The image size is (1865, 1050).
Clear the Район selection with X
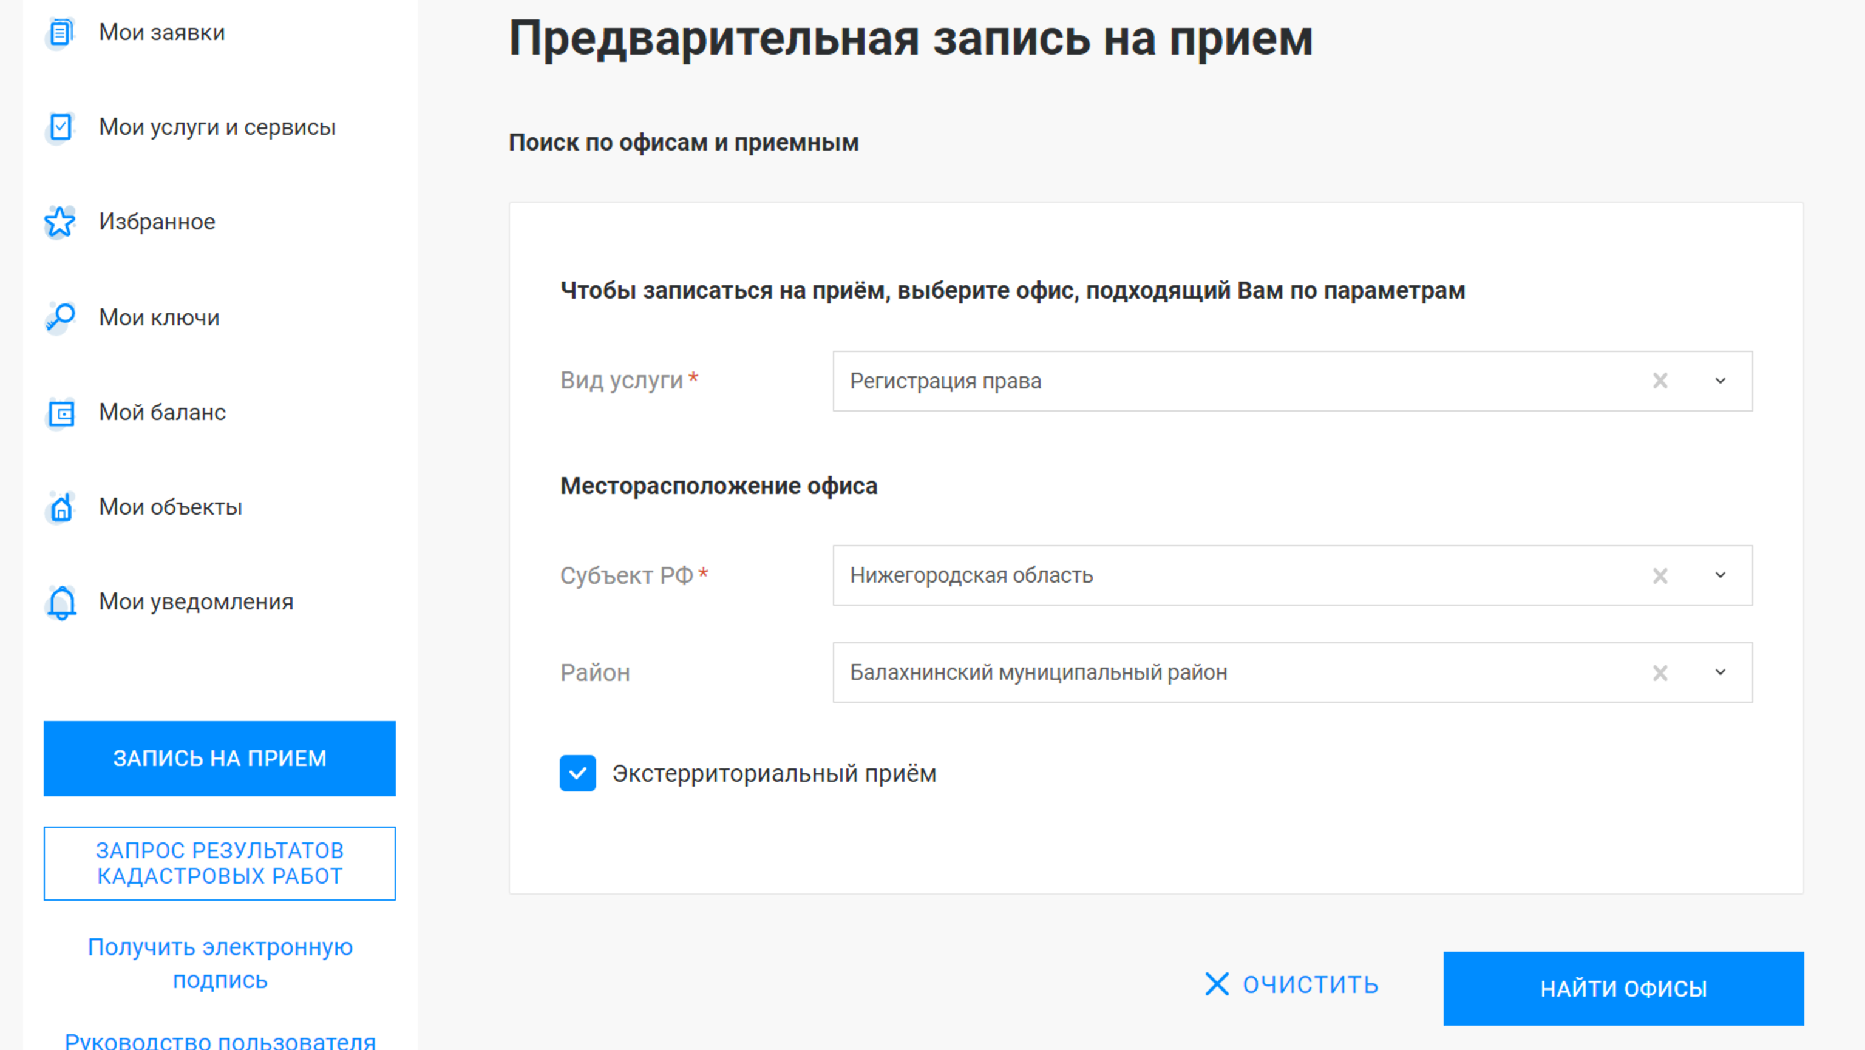tap(1660, 673)
